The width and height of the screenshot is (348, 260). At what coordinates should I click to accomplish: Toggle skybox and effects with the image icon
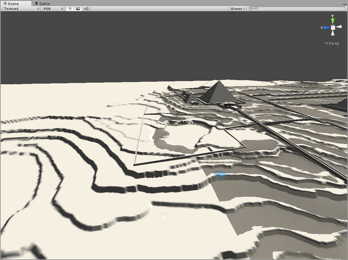pyautogui.click(x=78, y=9)
